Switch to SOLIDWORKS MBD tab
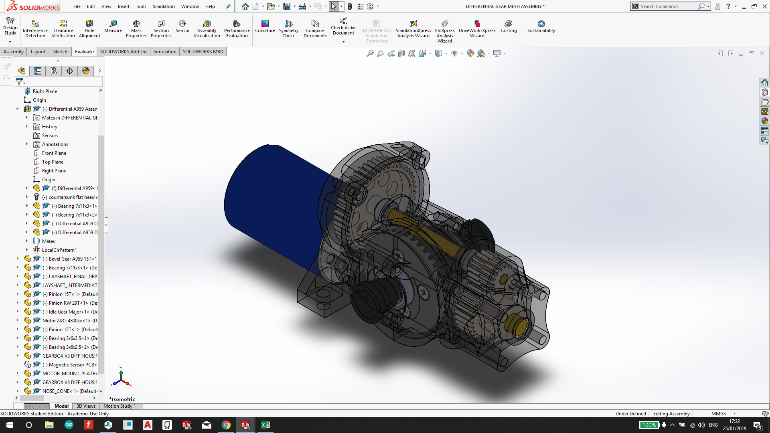The width and height of the screenshot is (770, 433). pyautogui.click(x=203, y=52)
